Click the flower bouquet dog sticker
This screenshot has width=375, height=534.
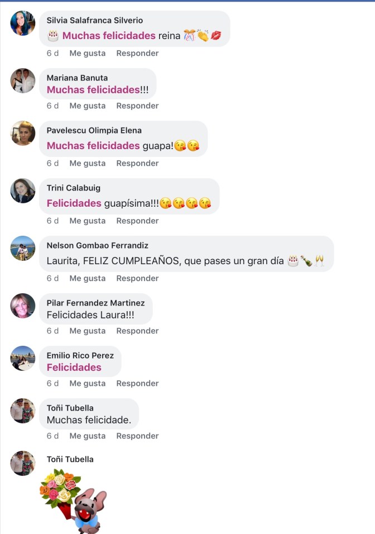(73, 501)
